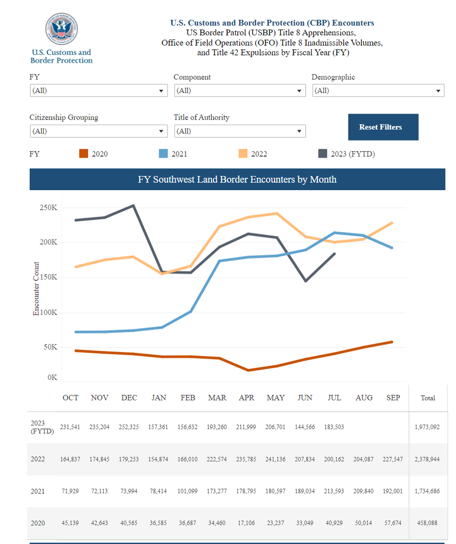Click the 2023 (FYTD) total cell 1,973,092
The width and height of the screenshot is (456, 544).
tap(427, 427)
